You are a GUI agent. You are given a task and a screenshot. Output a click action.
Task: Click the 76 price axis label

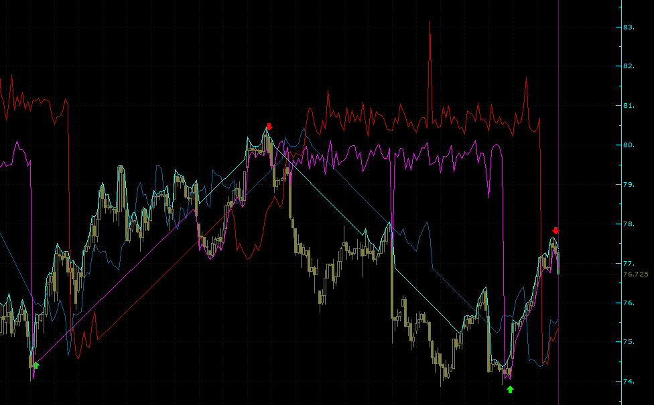point(629,303)
